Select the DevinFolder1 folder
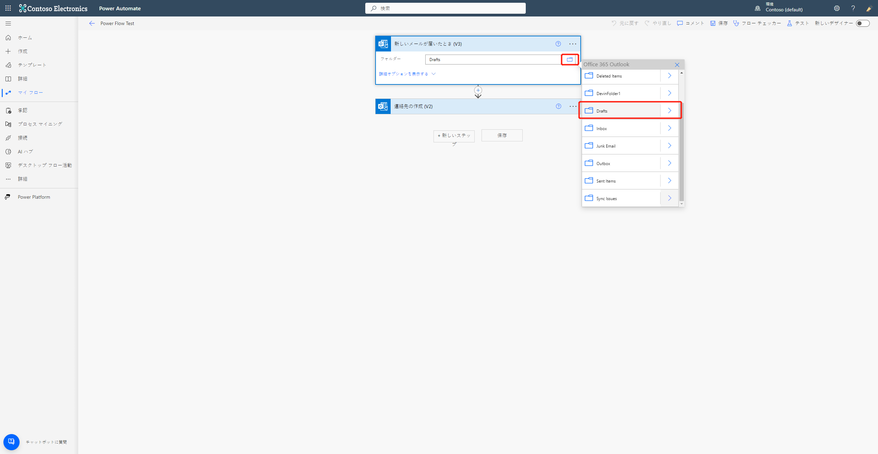 pyautogui.click(x=621, y=93)
